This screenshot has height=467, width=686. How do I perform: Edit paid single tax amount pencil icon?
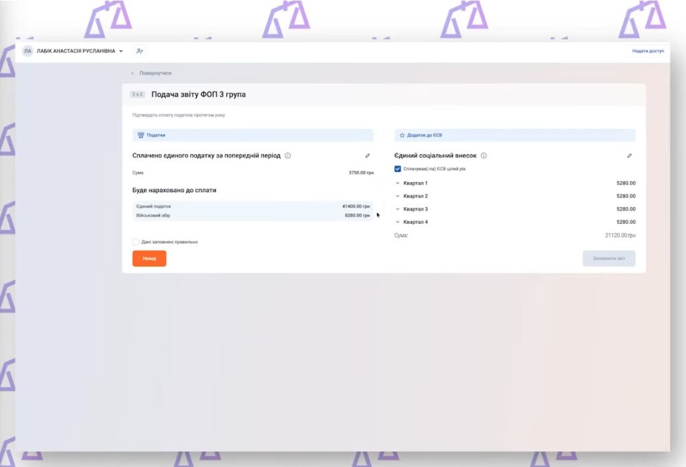(x=367, y=155)
